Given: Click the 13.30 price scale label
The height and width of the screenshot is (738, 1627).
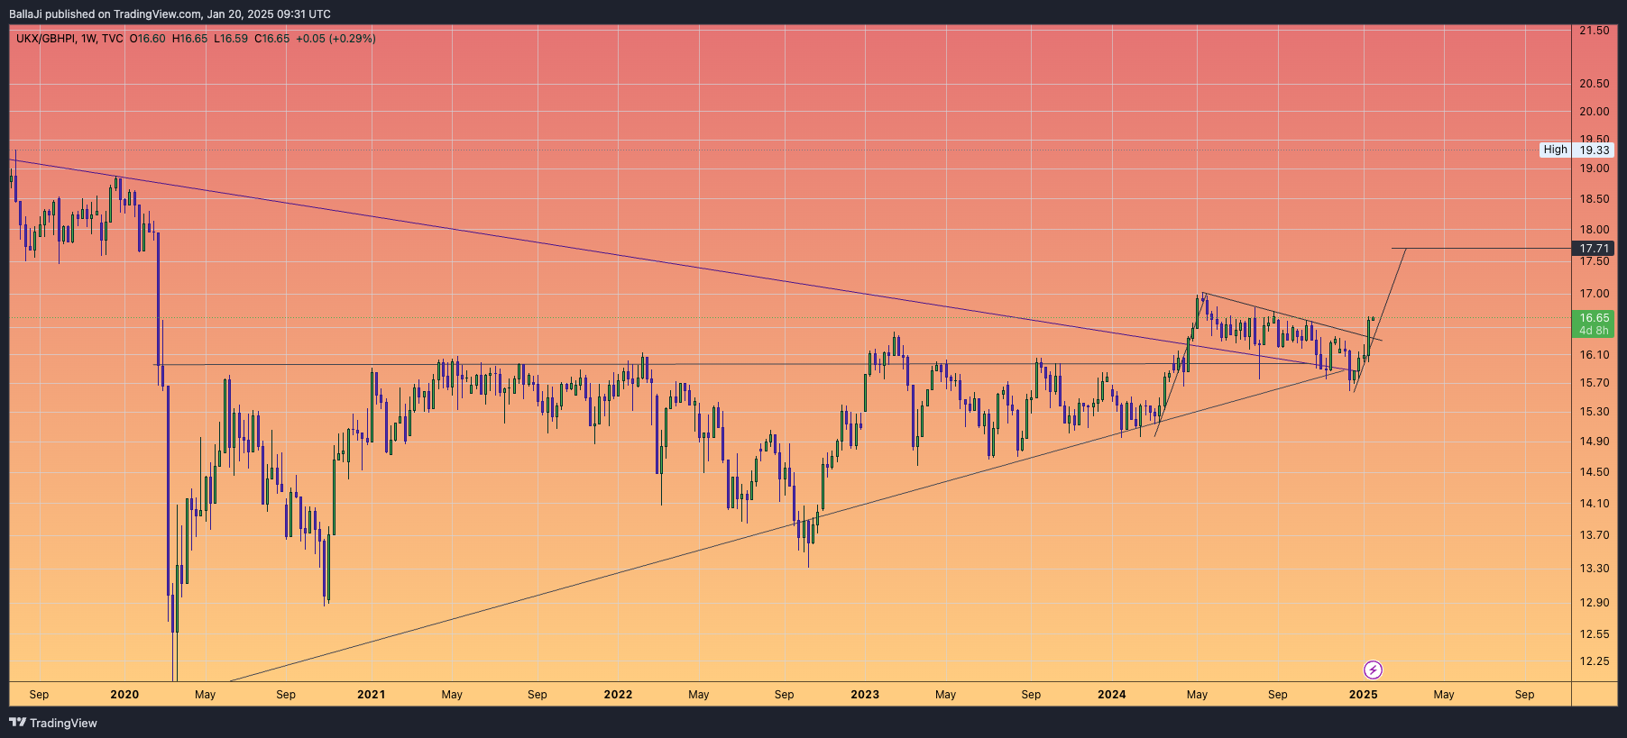Looking at the screenshot, I should tap(1595, 569).
